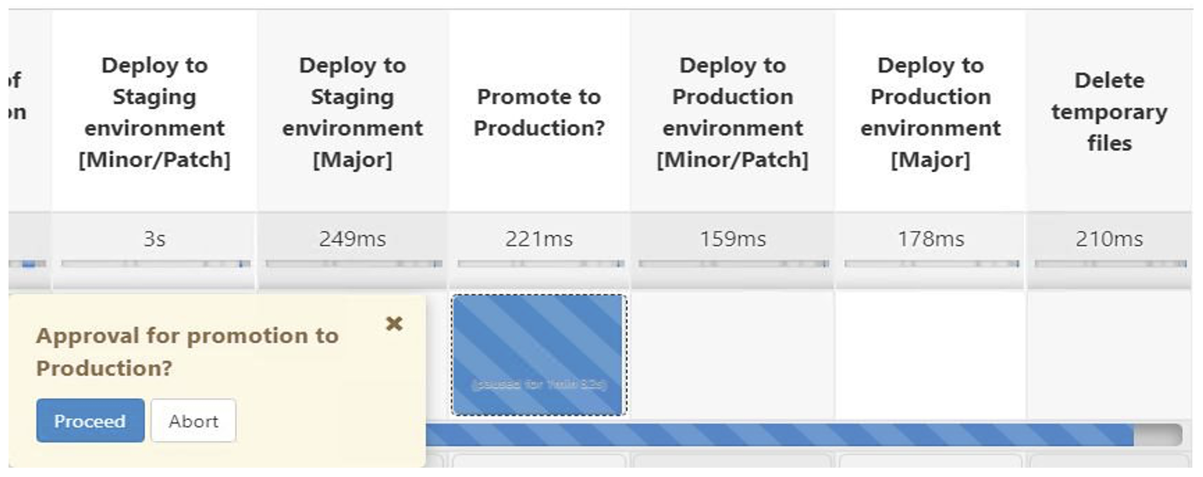Click the 221ms average stage time
The height and width of the screenshot is (477, 1203).
(x=538, y=239)
